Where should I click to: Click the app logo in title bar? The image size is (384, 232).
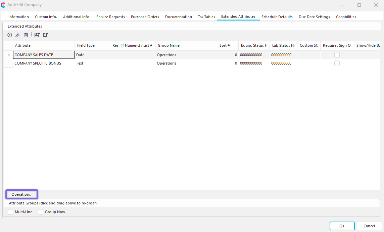tap(3, 5)
